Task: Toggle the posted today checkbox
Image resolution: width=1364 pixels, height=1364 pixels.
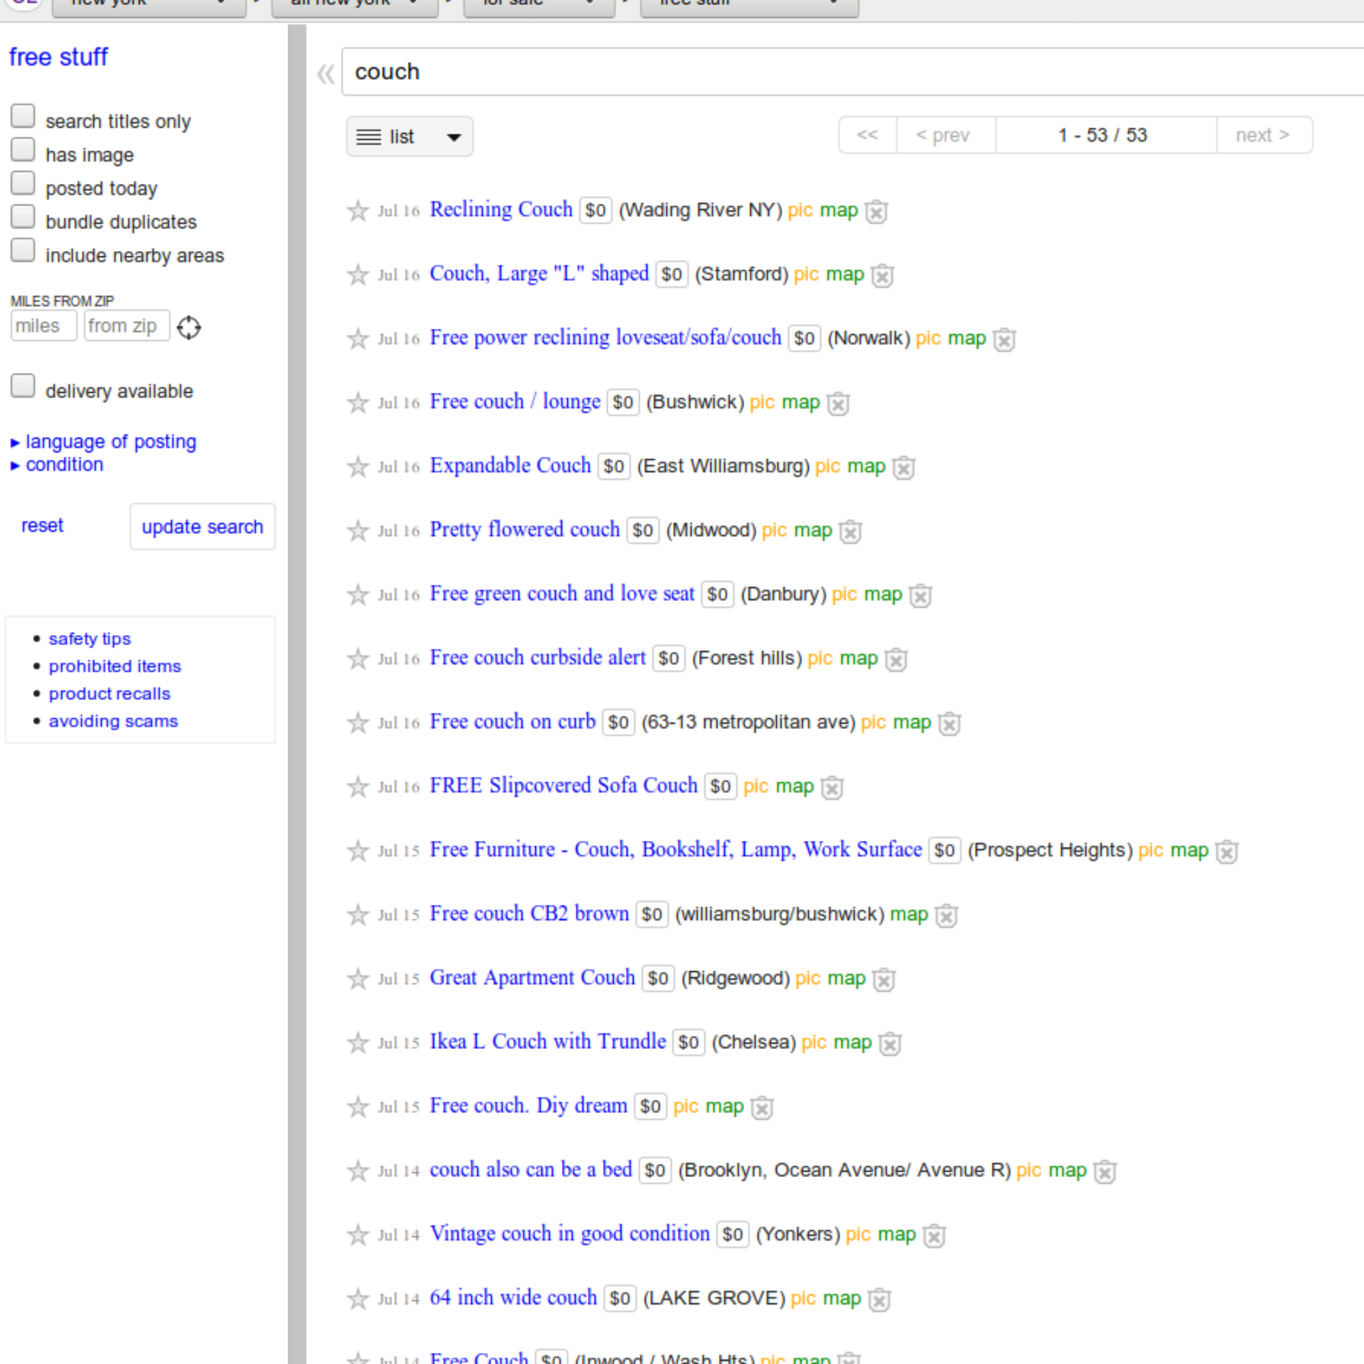Action: pyautogui.click(x=23, y=183)
